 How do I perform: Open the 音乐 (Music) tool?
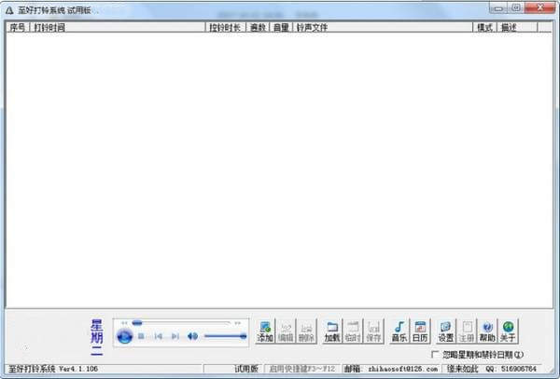[x=399, y=331]
